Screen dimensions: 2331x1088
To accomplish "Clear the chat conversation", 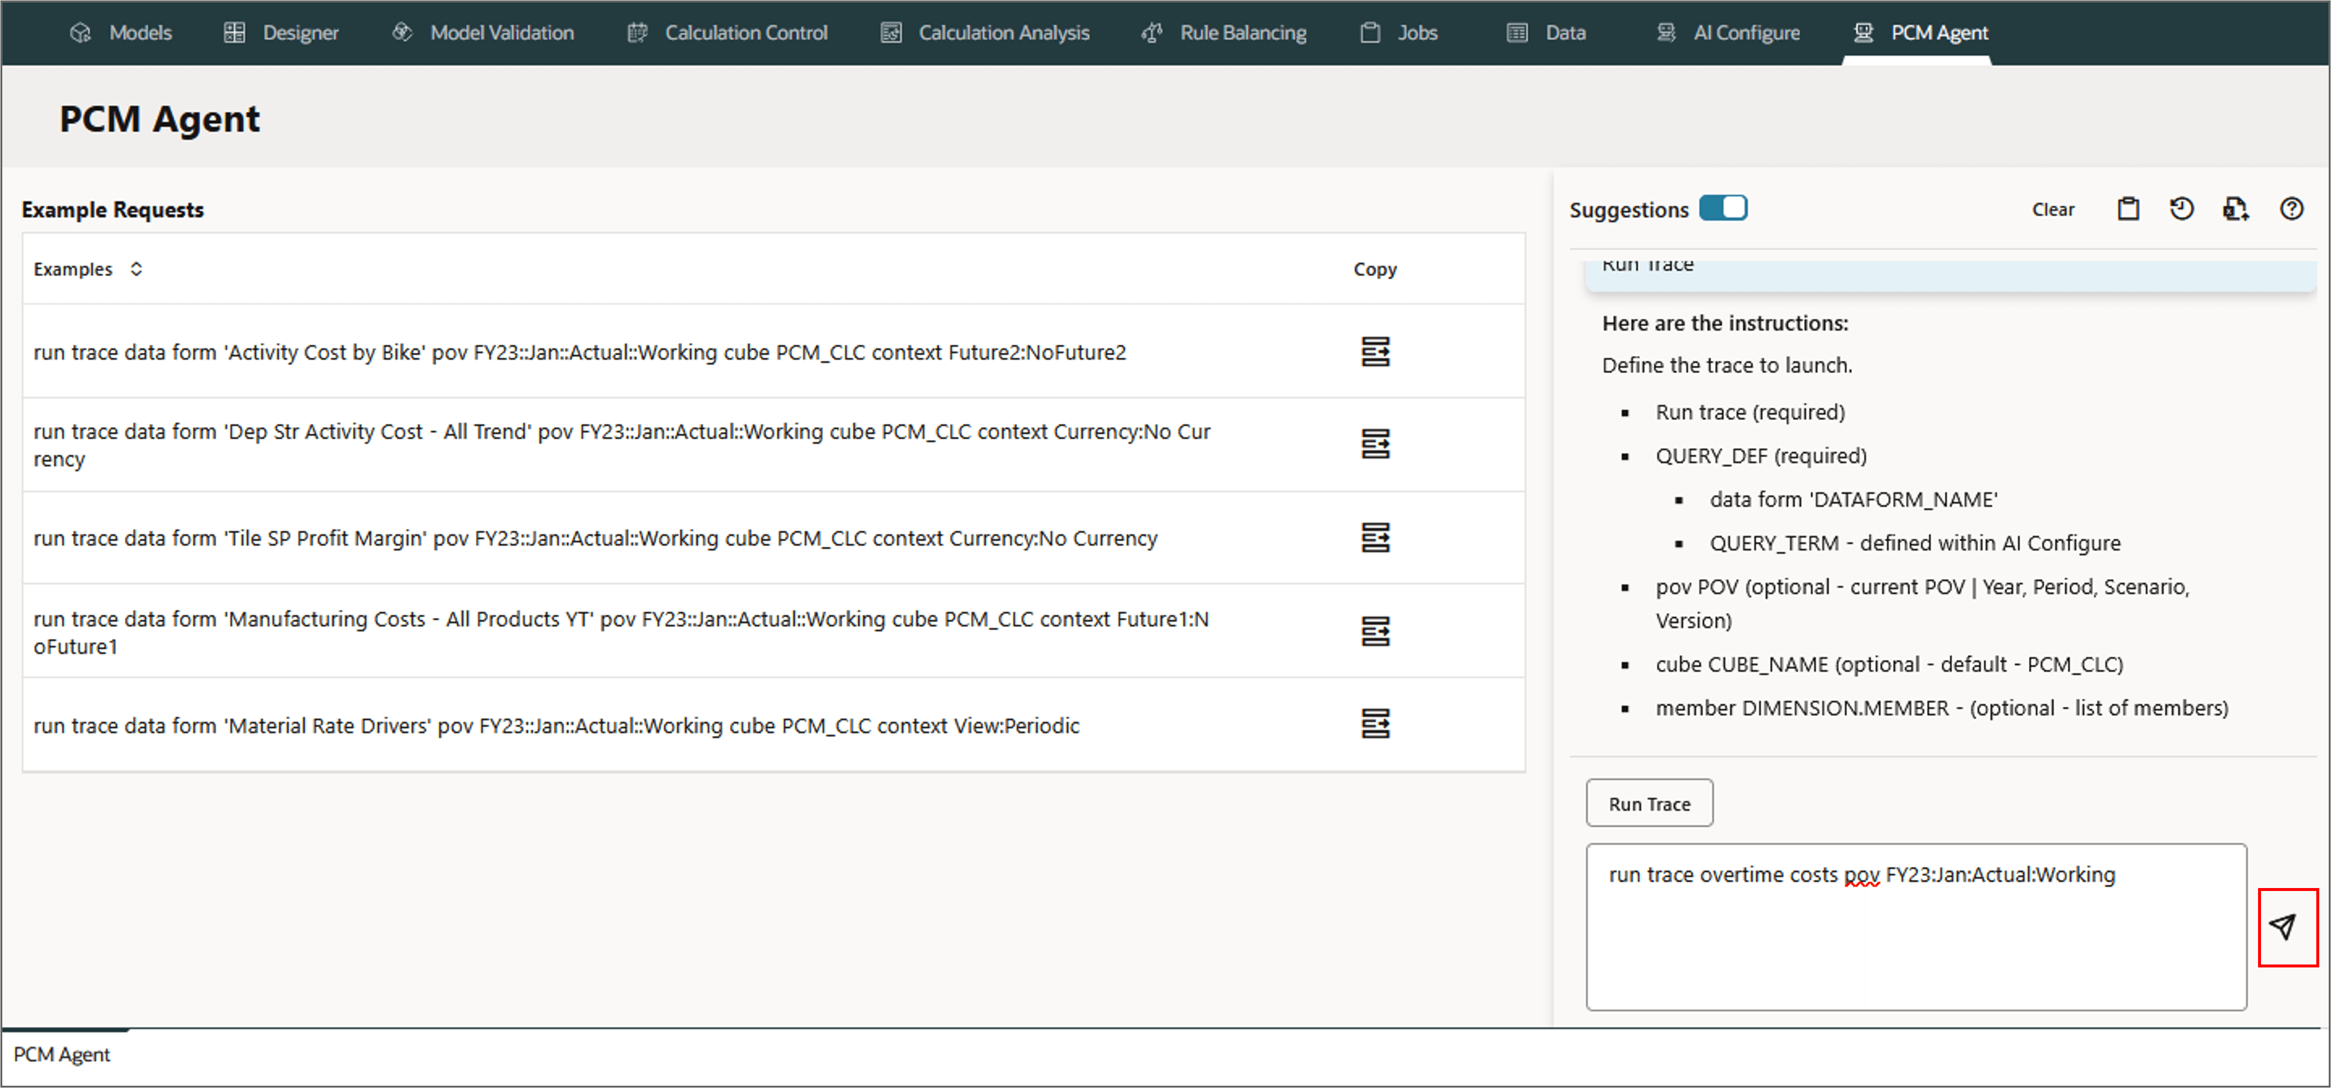I will tap(2052, 210).
